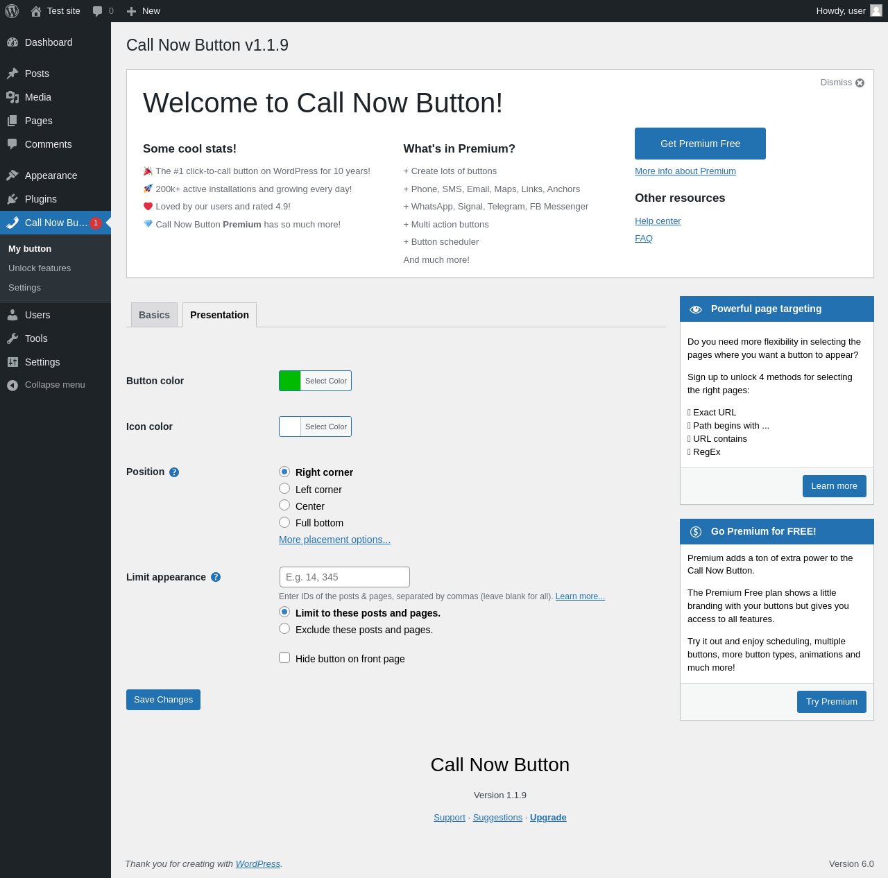Open Settings under Call Now Button
The image size is (888, 878).
24,288
